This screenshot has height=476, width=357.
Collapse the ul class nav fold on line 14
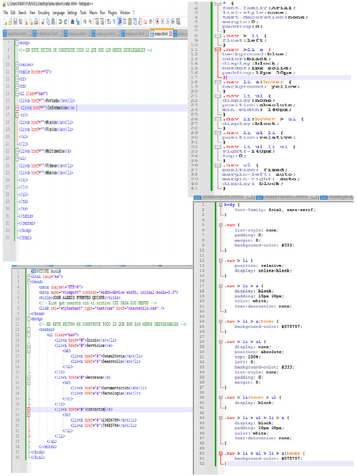(16, 93)
